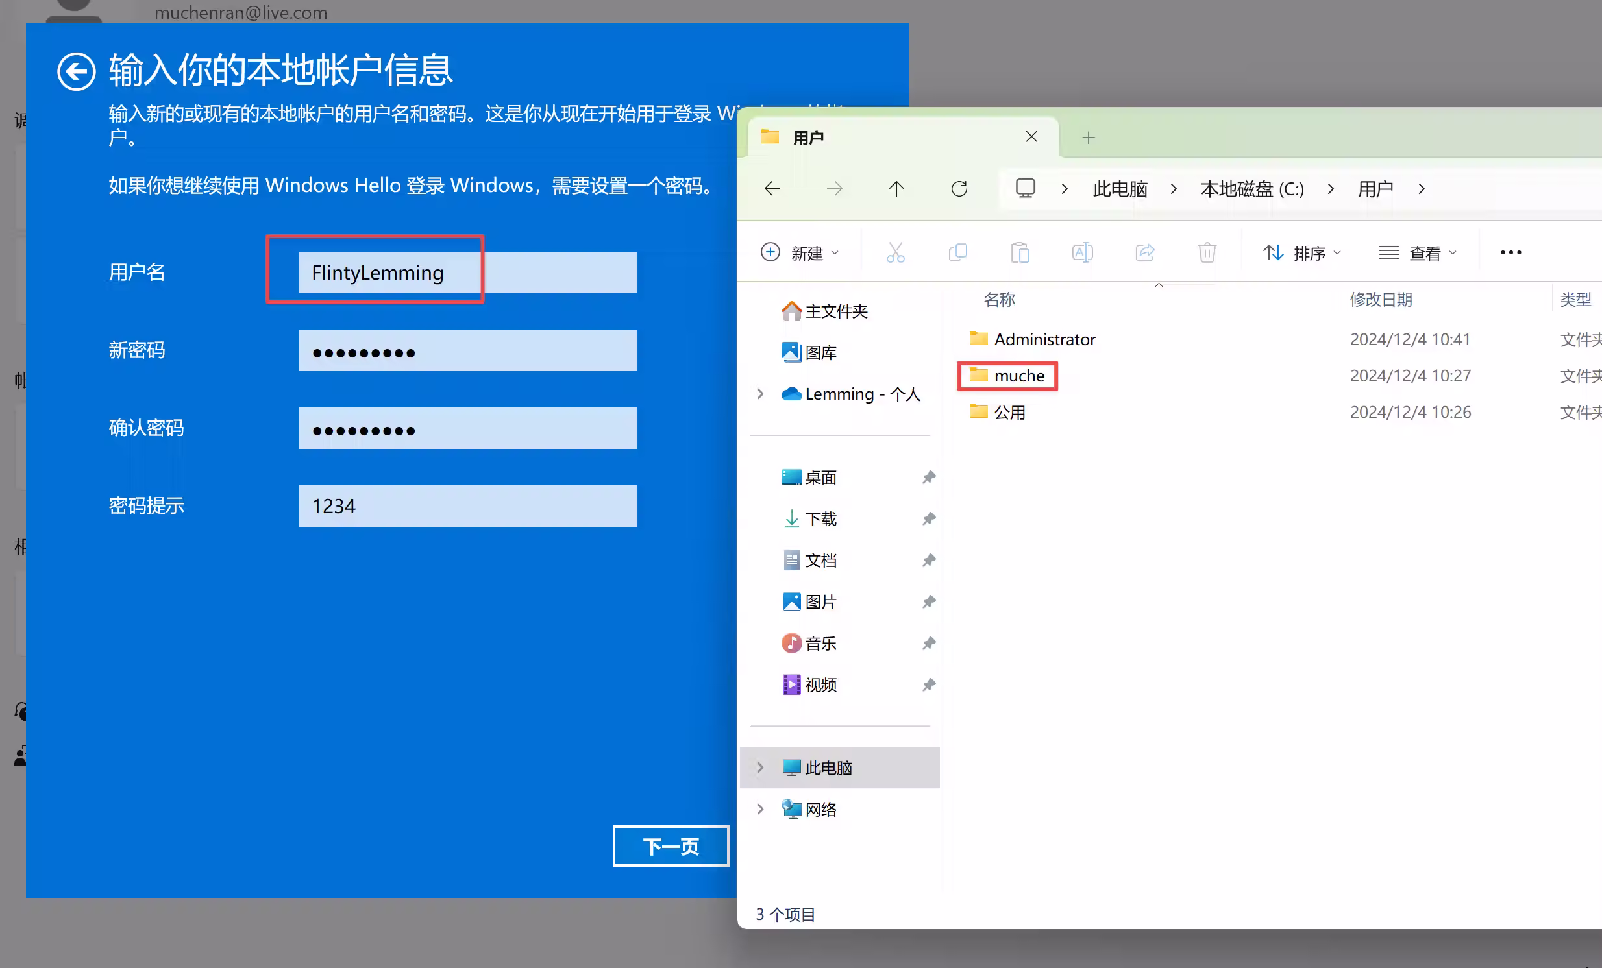Expand the Lemming OneDrive node

click(759, 394)
